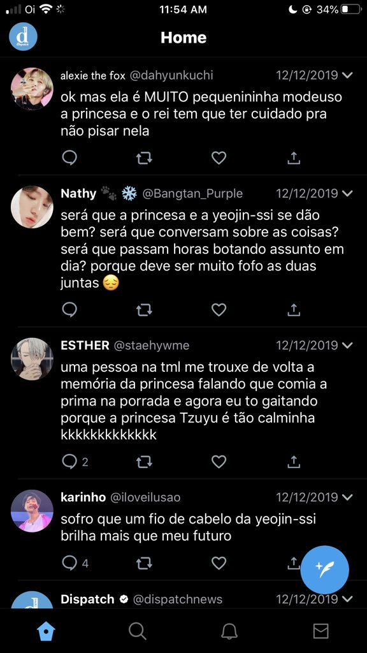View replies on ESTHER's tweet with 2 comments
The width and height of the screenshot is (367, 653).
point(75,462)
